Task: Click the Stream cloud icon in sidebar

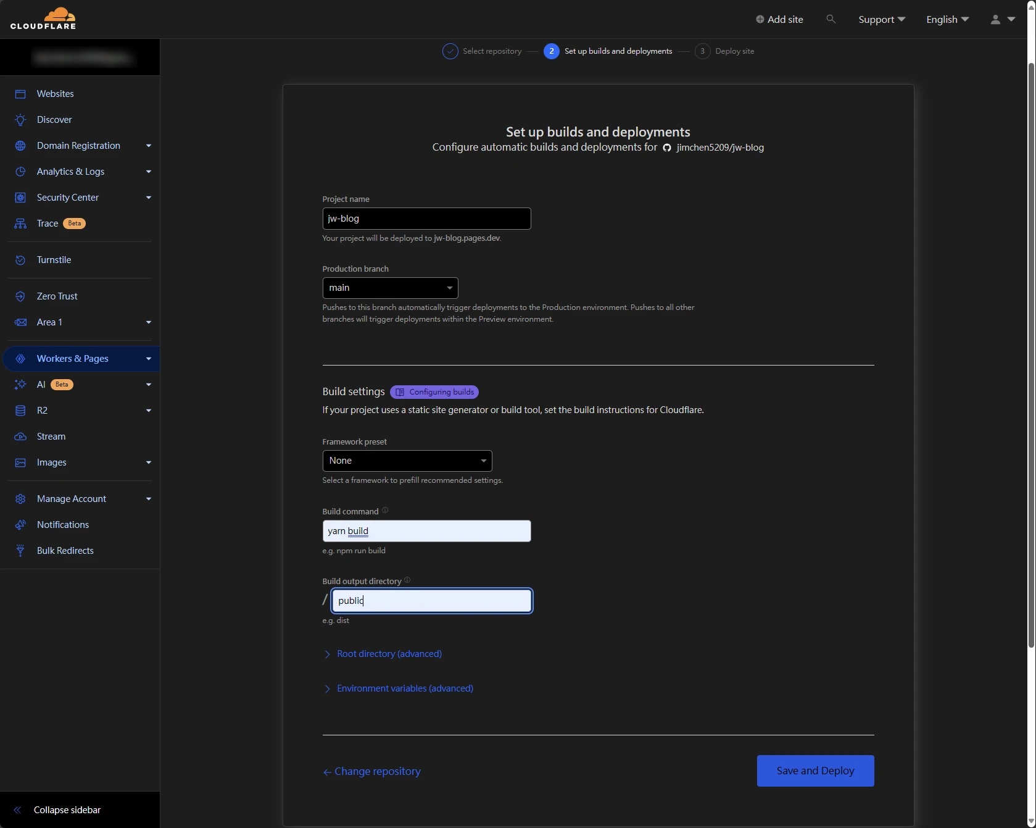Action: (x=20, y=437)
